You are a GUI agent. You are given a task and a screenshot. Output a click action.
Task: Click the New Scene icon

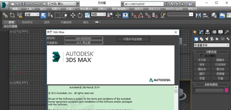tap(13, 4)
